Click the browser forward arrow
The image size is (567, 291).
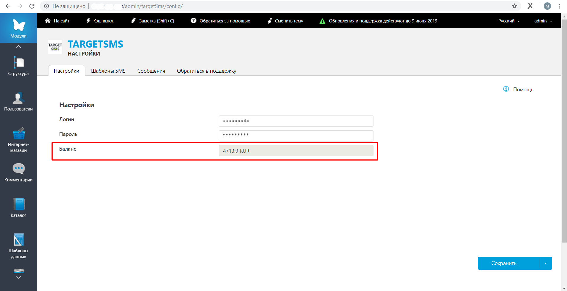point(20,6)
